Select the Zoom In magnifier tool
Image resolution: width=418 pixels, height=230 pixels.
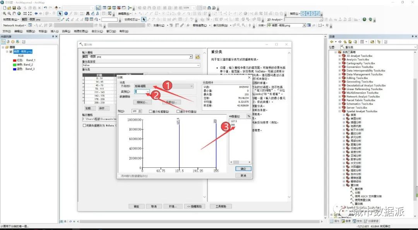[5, 14]
